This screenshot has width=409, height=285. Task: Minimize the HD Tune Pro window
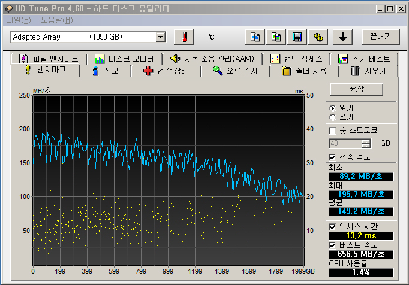coord(380,9)
